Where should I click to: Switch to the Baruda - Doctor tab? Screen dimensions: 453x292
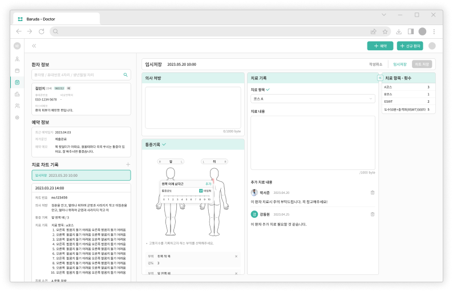[x=56, y=19]
